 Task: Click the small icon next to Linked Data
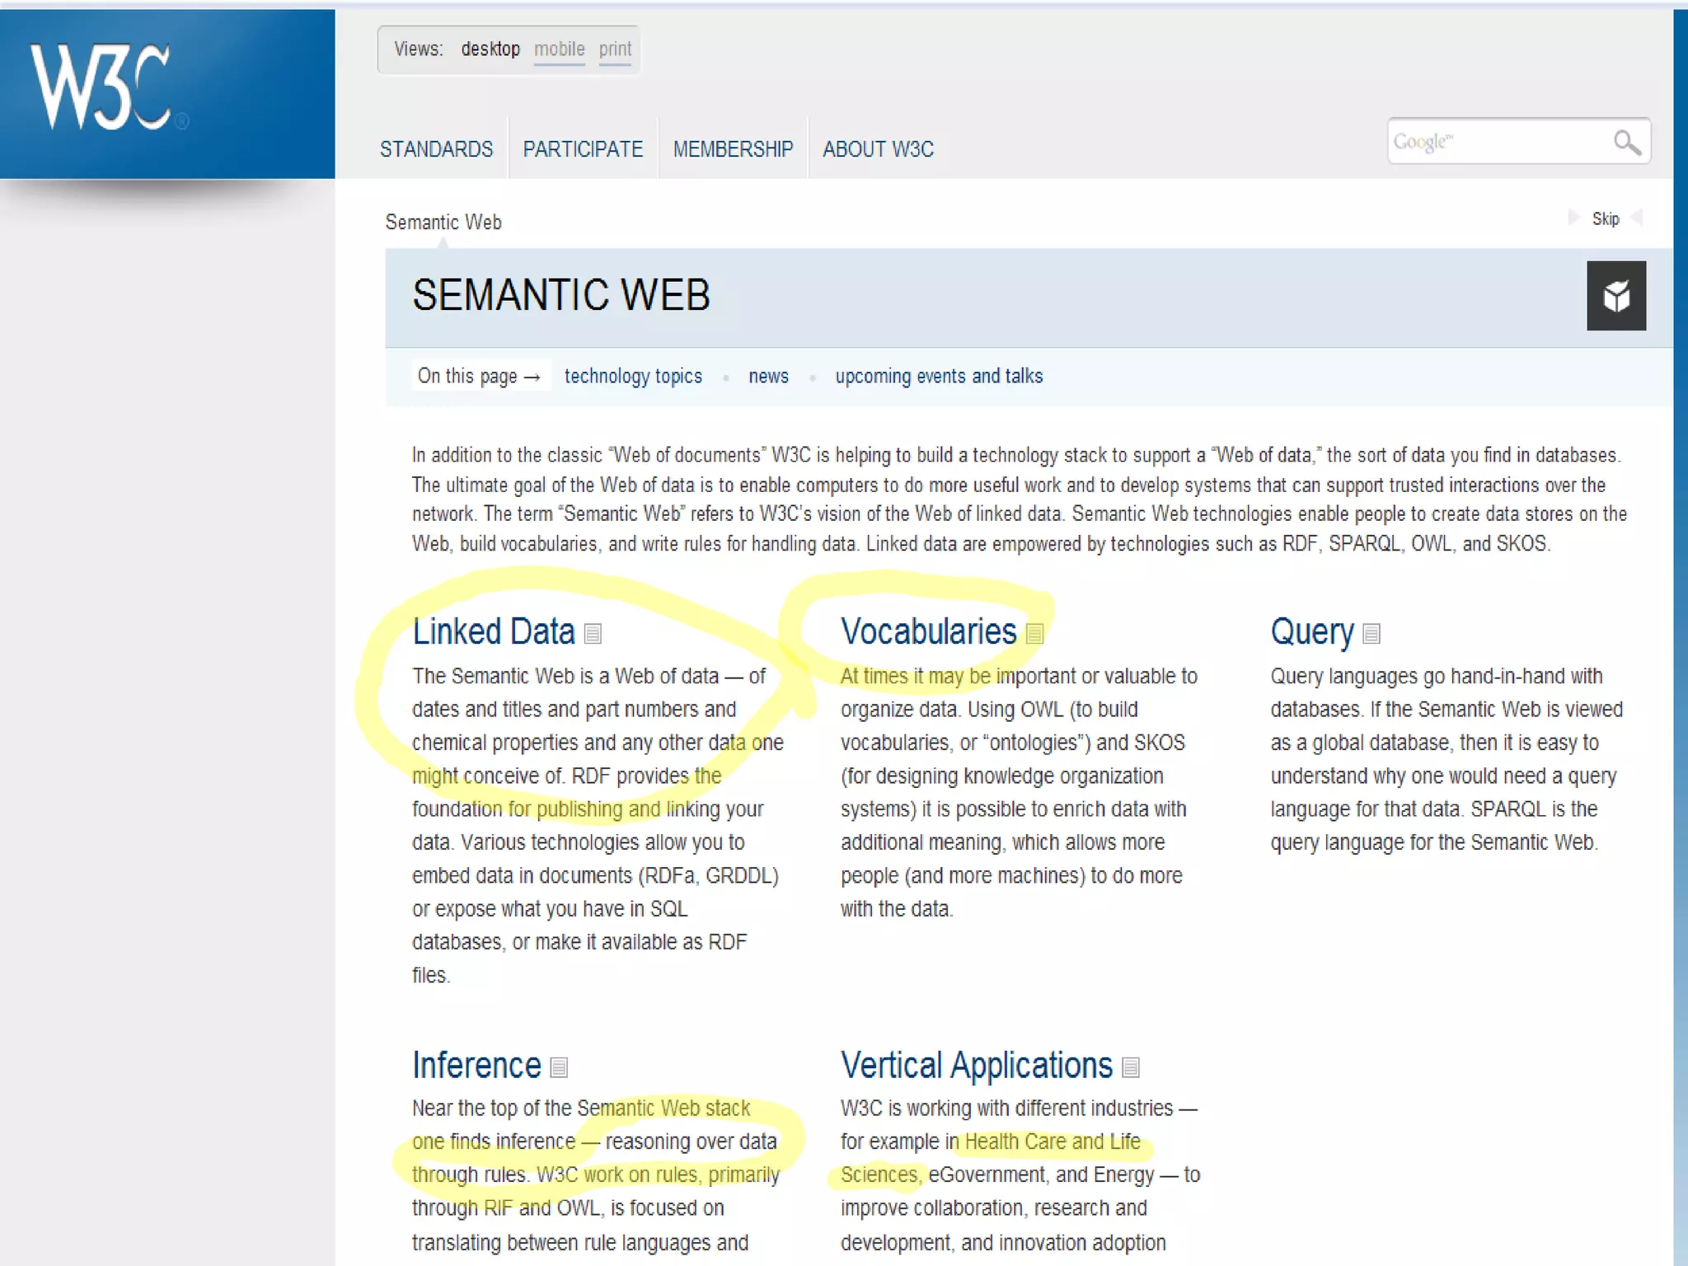593,634
